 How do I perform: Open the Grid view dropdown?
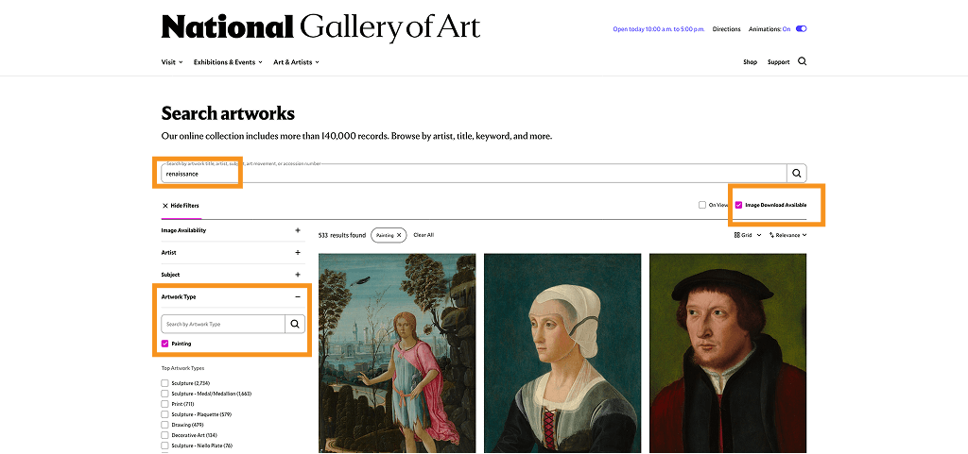(x=748, y=235)
